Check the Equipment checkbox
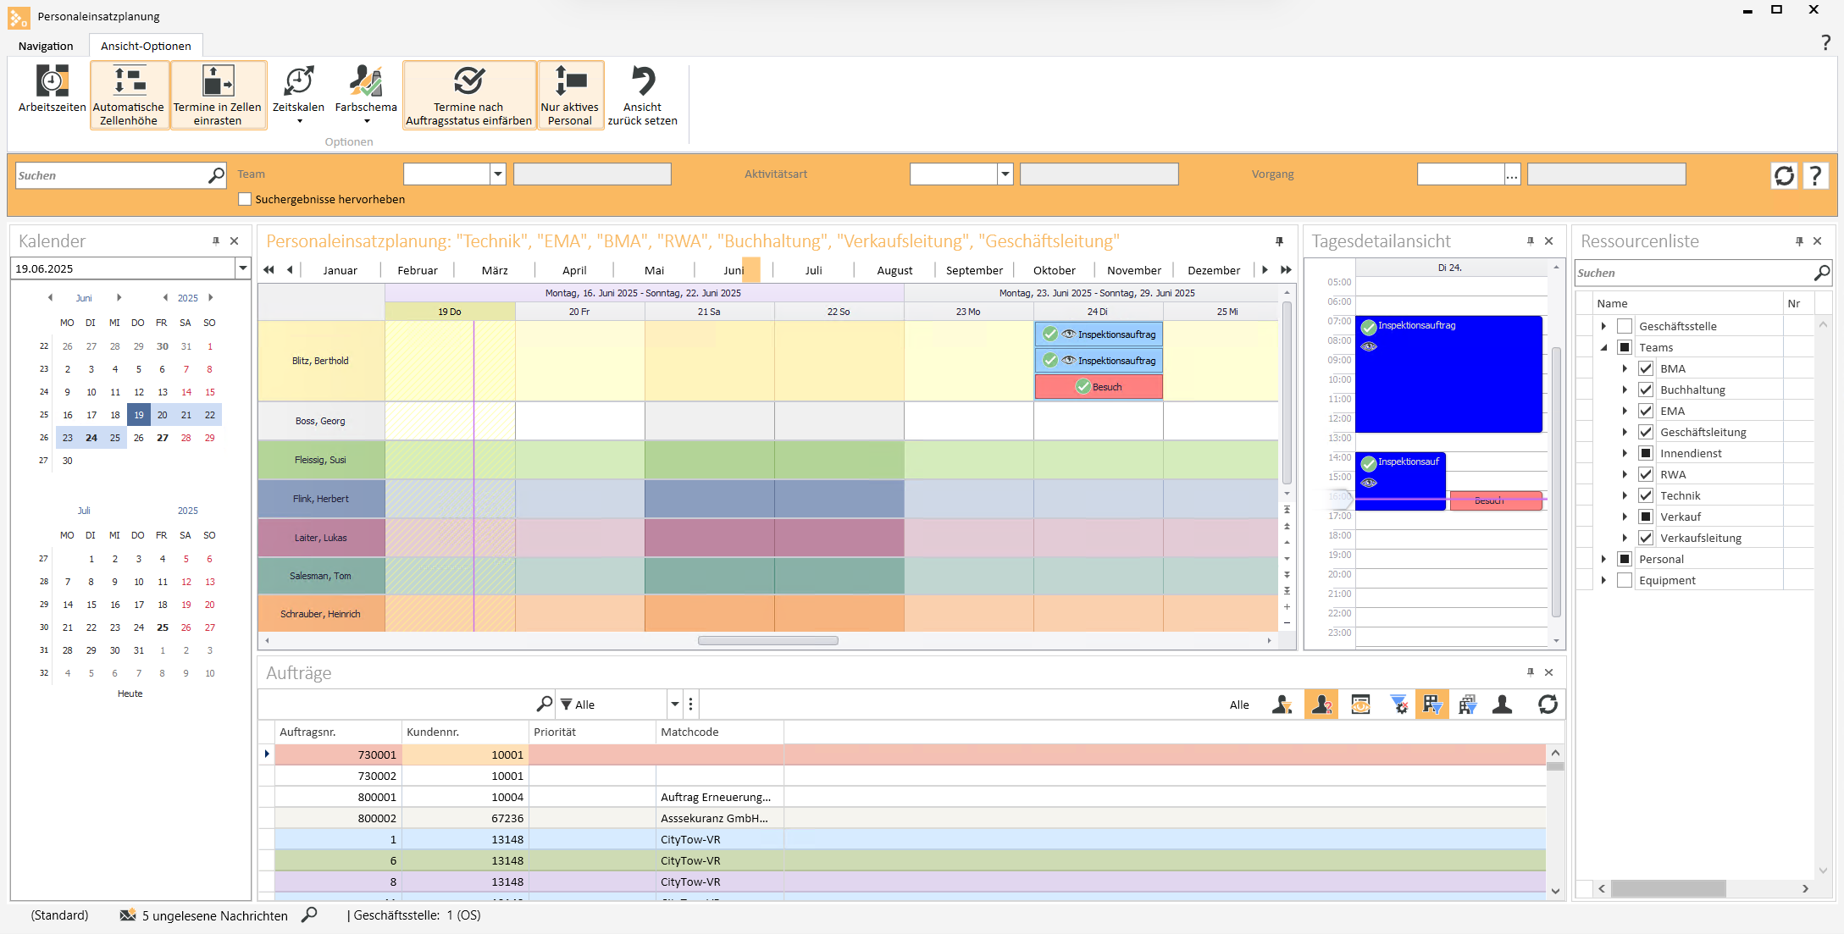This screenshot has width=1844, height=934. point(1625,580)
